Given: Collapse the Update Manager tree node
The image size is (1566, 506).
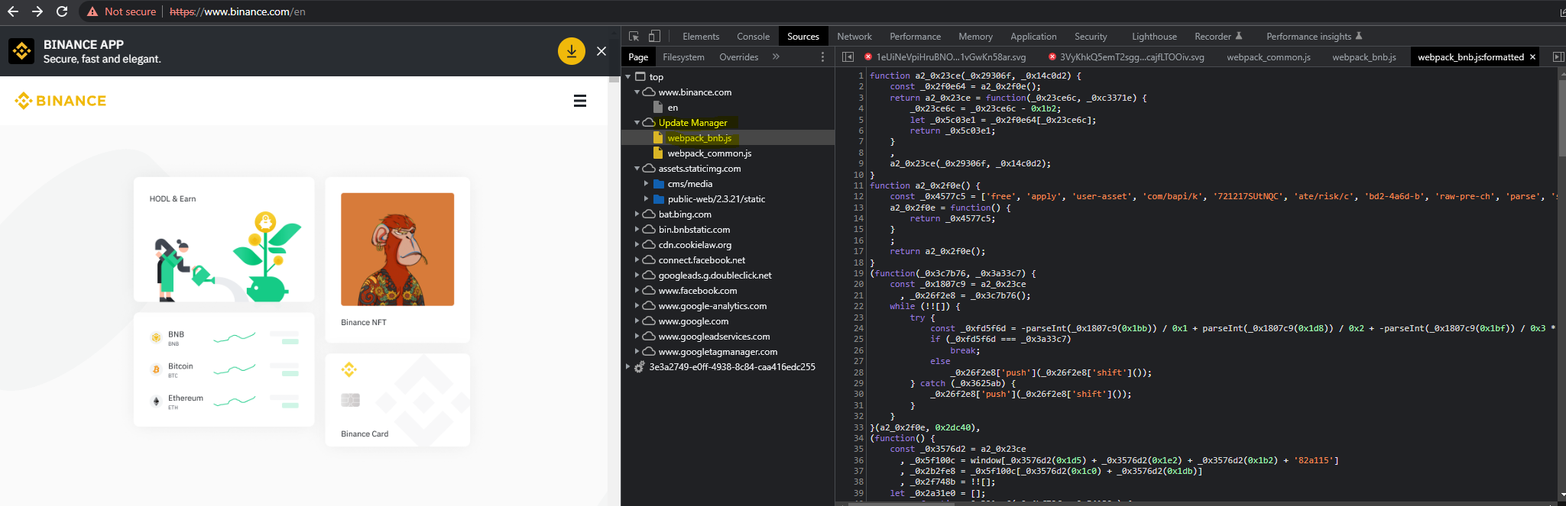Looking at the screenshot, I should pyautogui.click(x=637, y=122).
